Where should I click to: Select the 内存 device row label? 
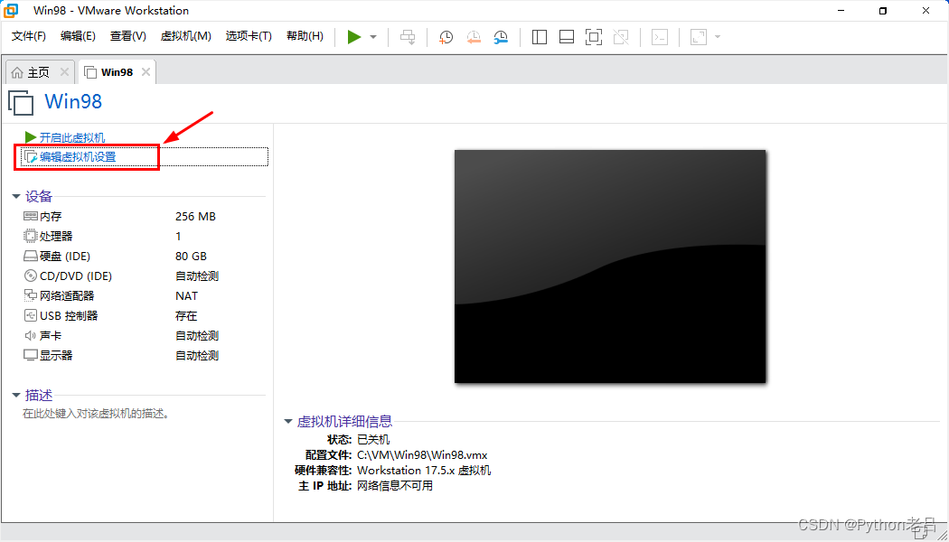tap(51, 217)
